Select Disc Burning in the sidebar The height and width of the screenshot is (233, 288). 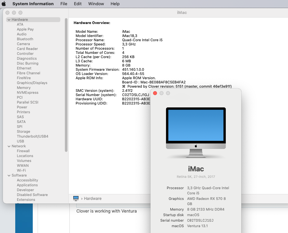(x=28, y=63)
